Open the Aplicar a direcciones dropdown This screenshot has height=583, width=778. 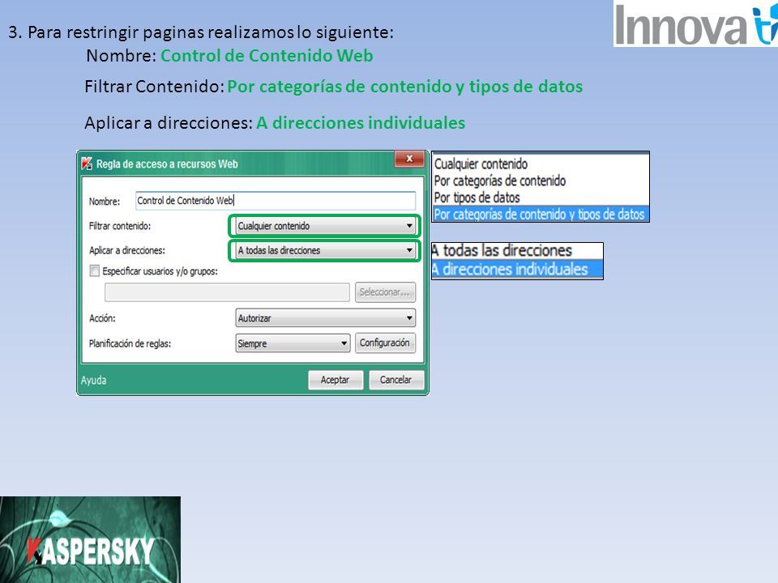point(325,250)
